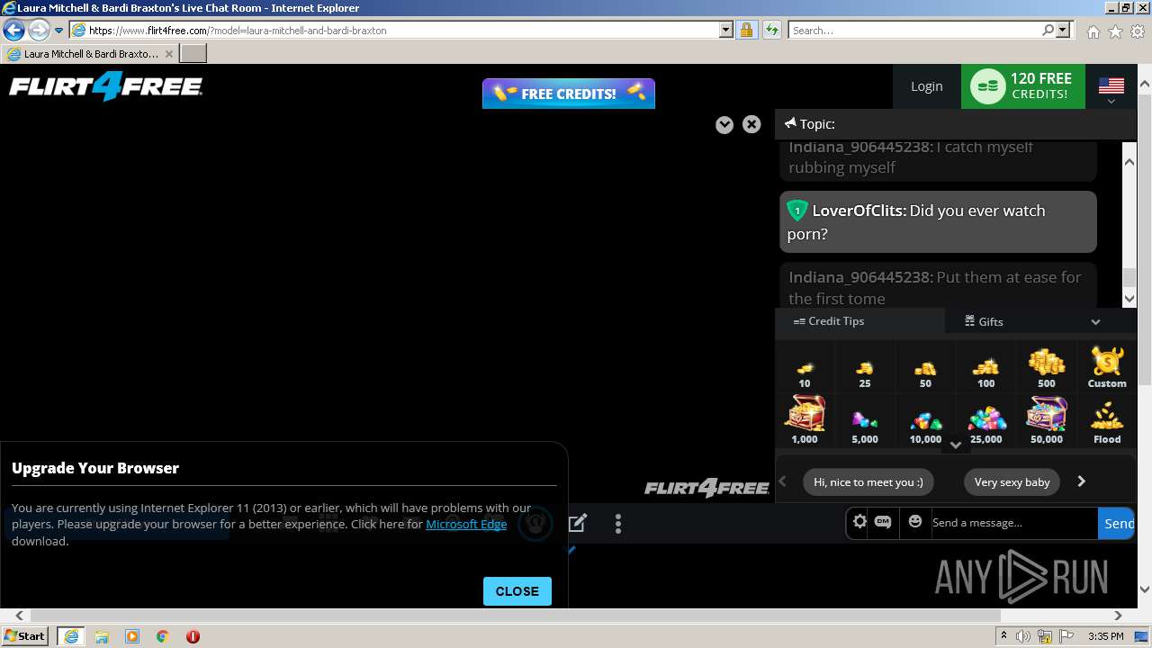Open IE Home page icon
The height and width of the screenshot is (648, 1152).
click(1093, 31)
